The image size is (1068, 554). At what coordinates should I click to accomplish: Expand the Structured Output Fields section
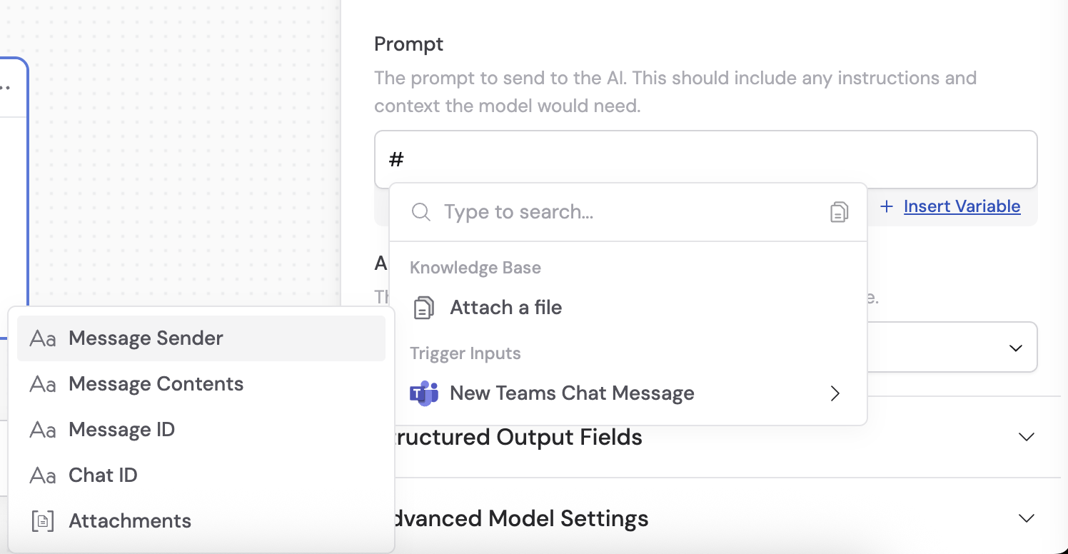1026,437
